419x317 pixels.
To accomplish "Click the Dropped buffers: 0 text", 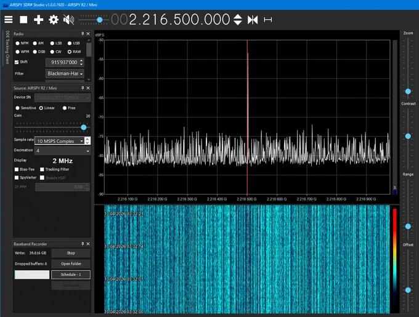I will tap(31, 263).
